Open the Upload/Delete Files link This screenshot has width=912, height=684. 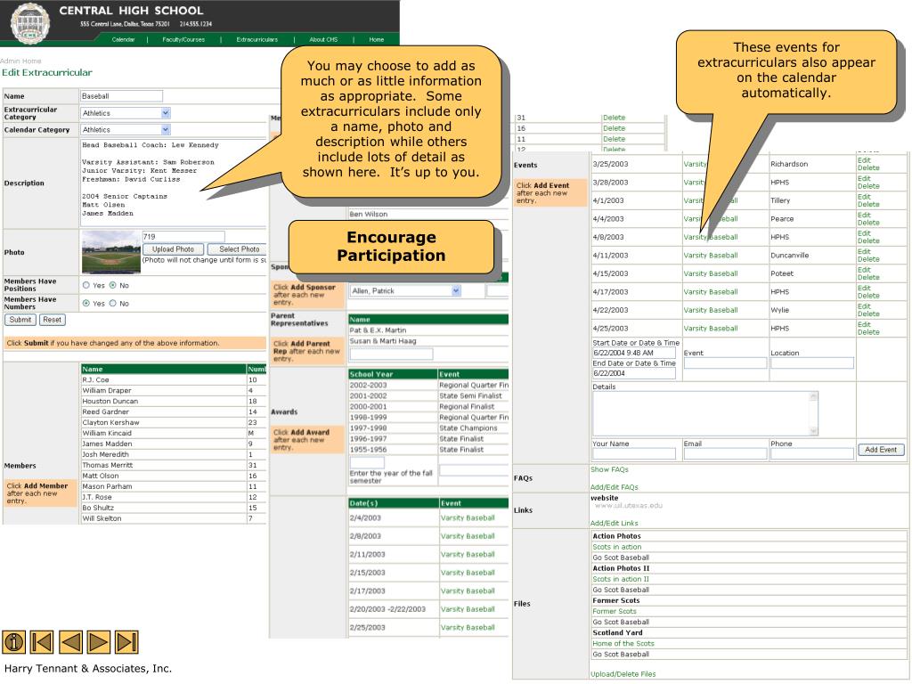click(623, 674)
